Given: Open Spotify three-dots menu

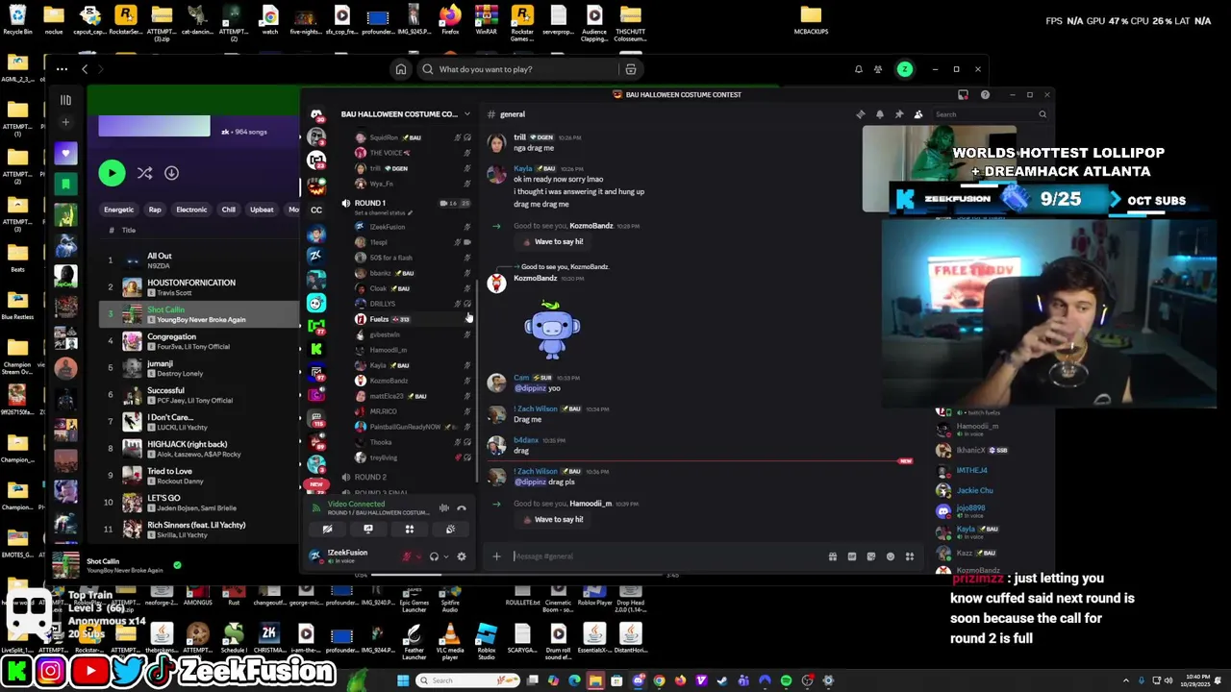Looking at the screenshot, I should pyautogui.click(x=62, y=69).
